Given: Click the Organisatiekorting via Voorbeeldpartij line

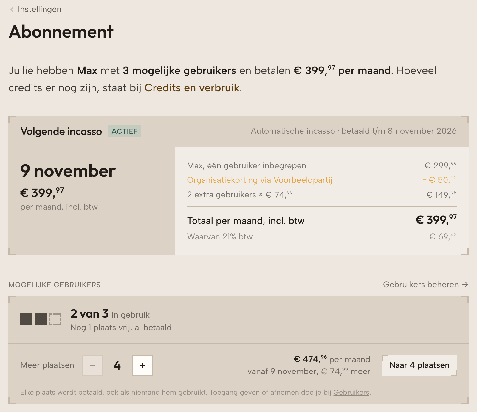Looking at the screenshot, I should pos(322,180).
